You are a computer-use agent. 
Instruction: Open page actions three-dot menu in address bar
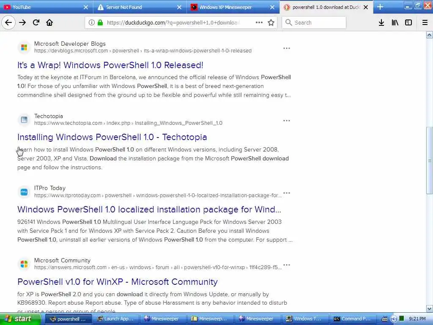coord(259,22)
